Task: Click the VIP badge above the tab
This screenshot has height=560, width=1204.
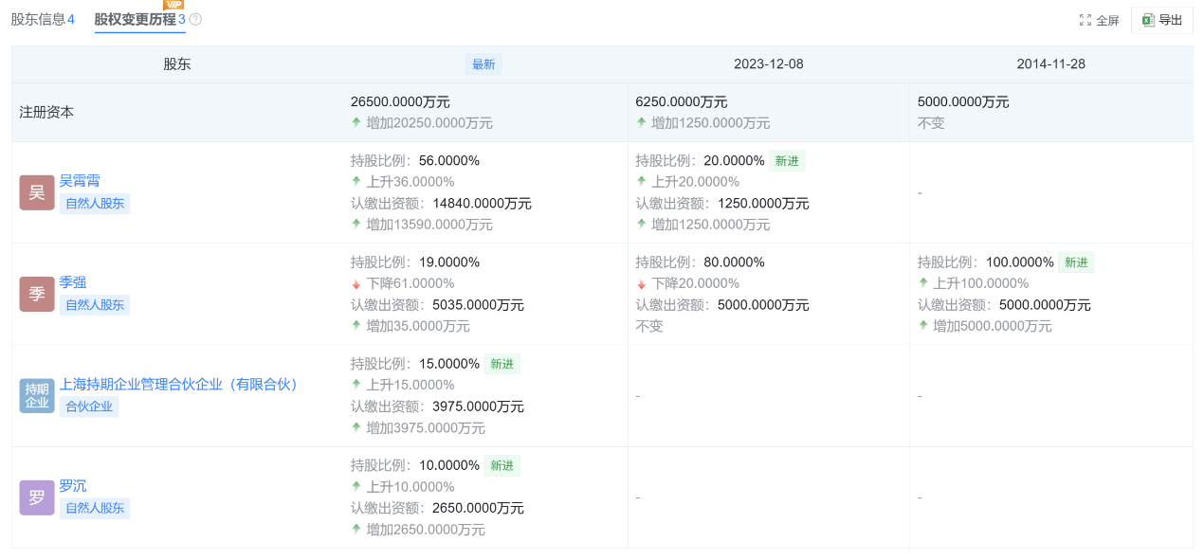Action: click(x=173, y=5)
